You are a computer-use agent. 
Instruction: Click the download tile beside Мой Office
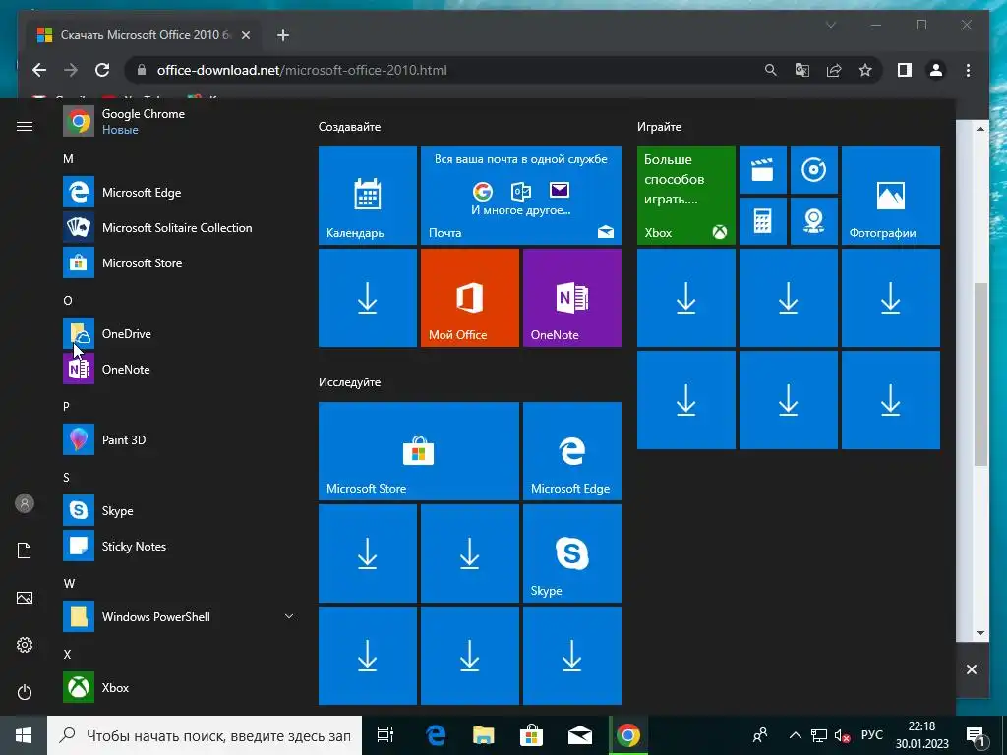pos(368,298)
